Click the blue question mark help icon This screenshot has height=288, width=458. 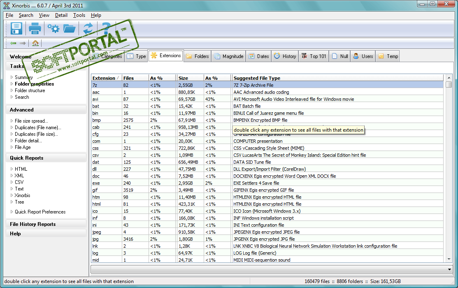(106, 28)
